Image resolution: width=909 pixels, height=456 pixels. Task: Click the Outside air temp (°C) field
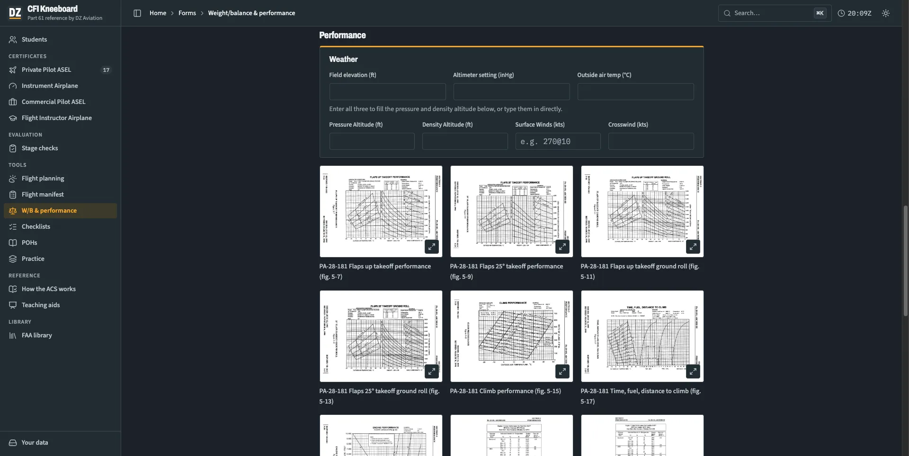click(635, 92)
